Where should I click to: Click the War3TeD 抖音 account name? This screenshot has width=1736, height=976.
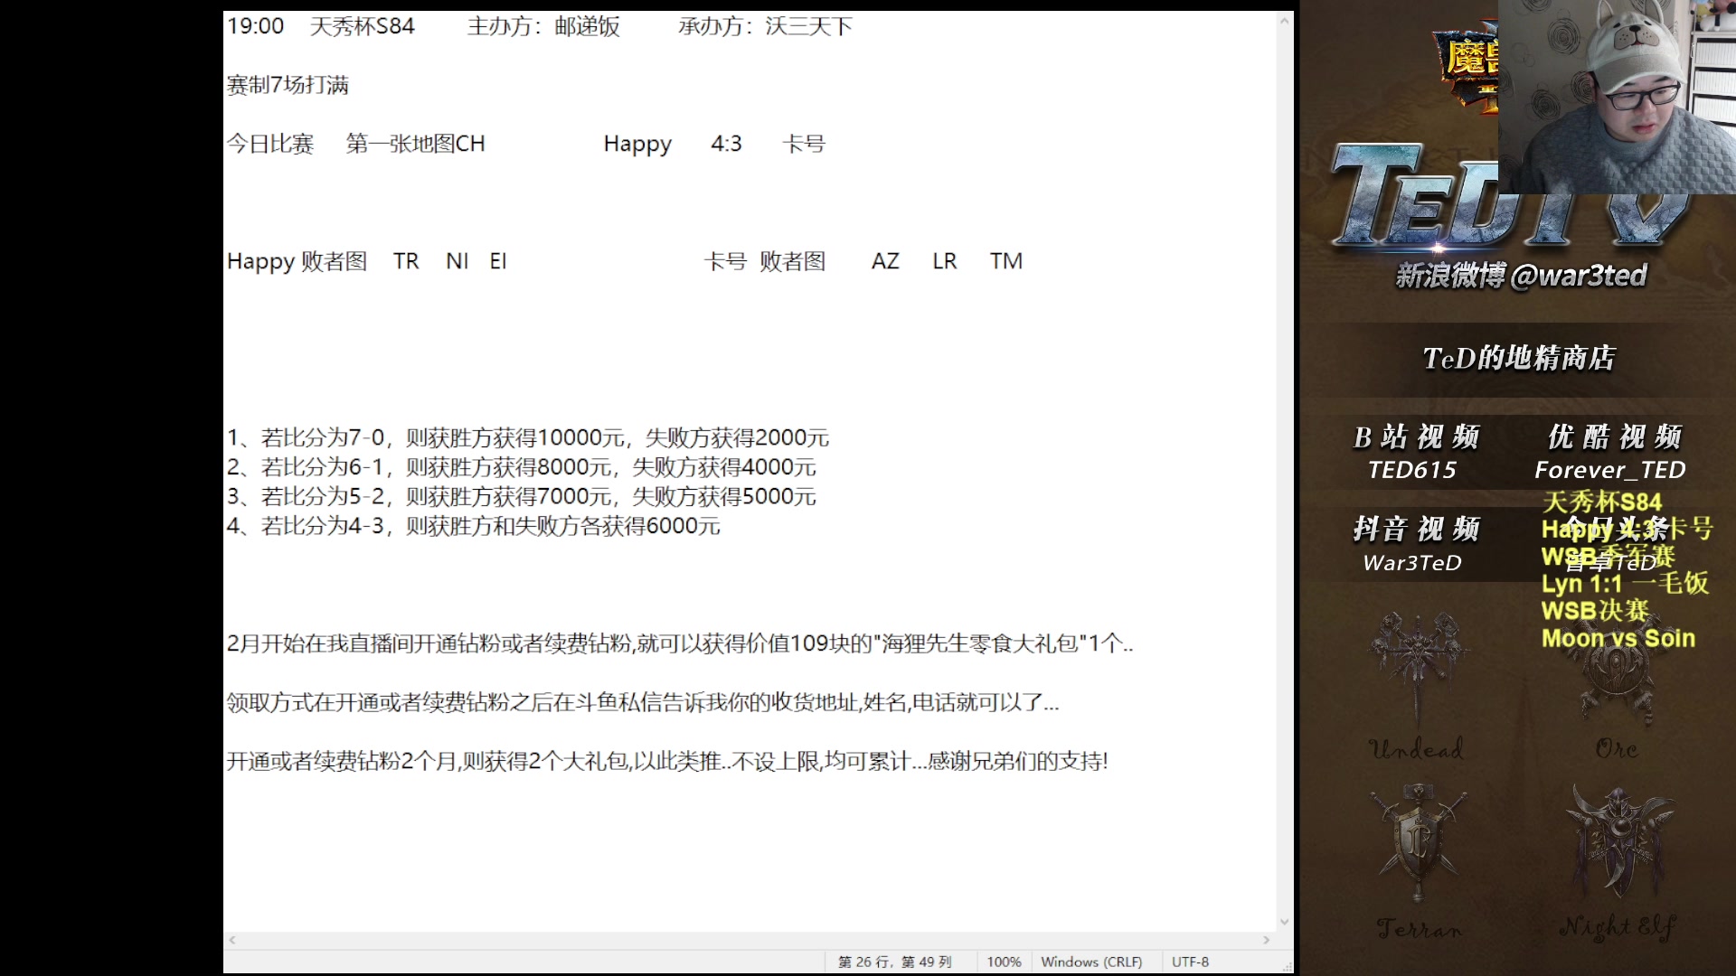(1412, 563)
